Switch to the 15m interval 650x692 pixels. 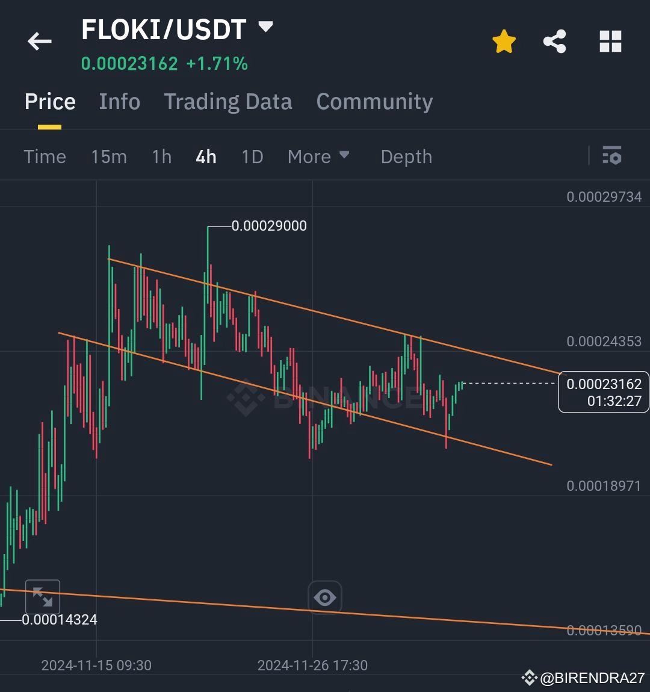coord(108,157)
